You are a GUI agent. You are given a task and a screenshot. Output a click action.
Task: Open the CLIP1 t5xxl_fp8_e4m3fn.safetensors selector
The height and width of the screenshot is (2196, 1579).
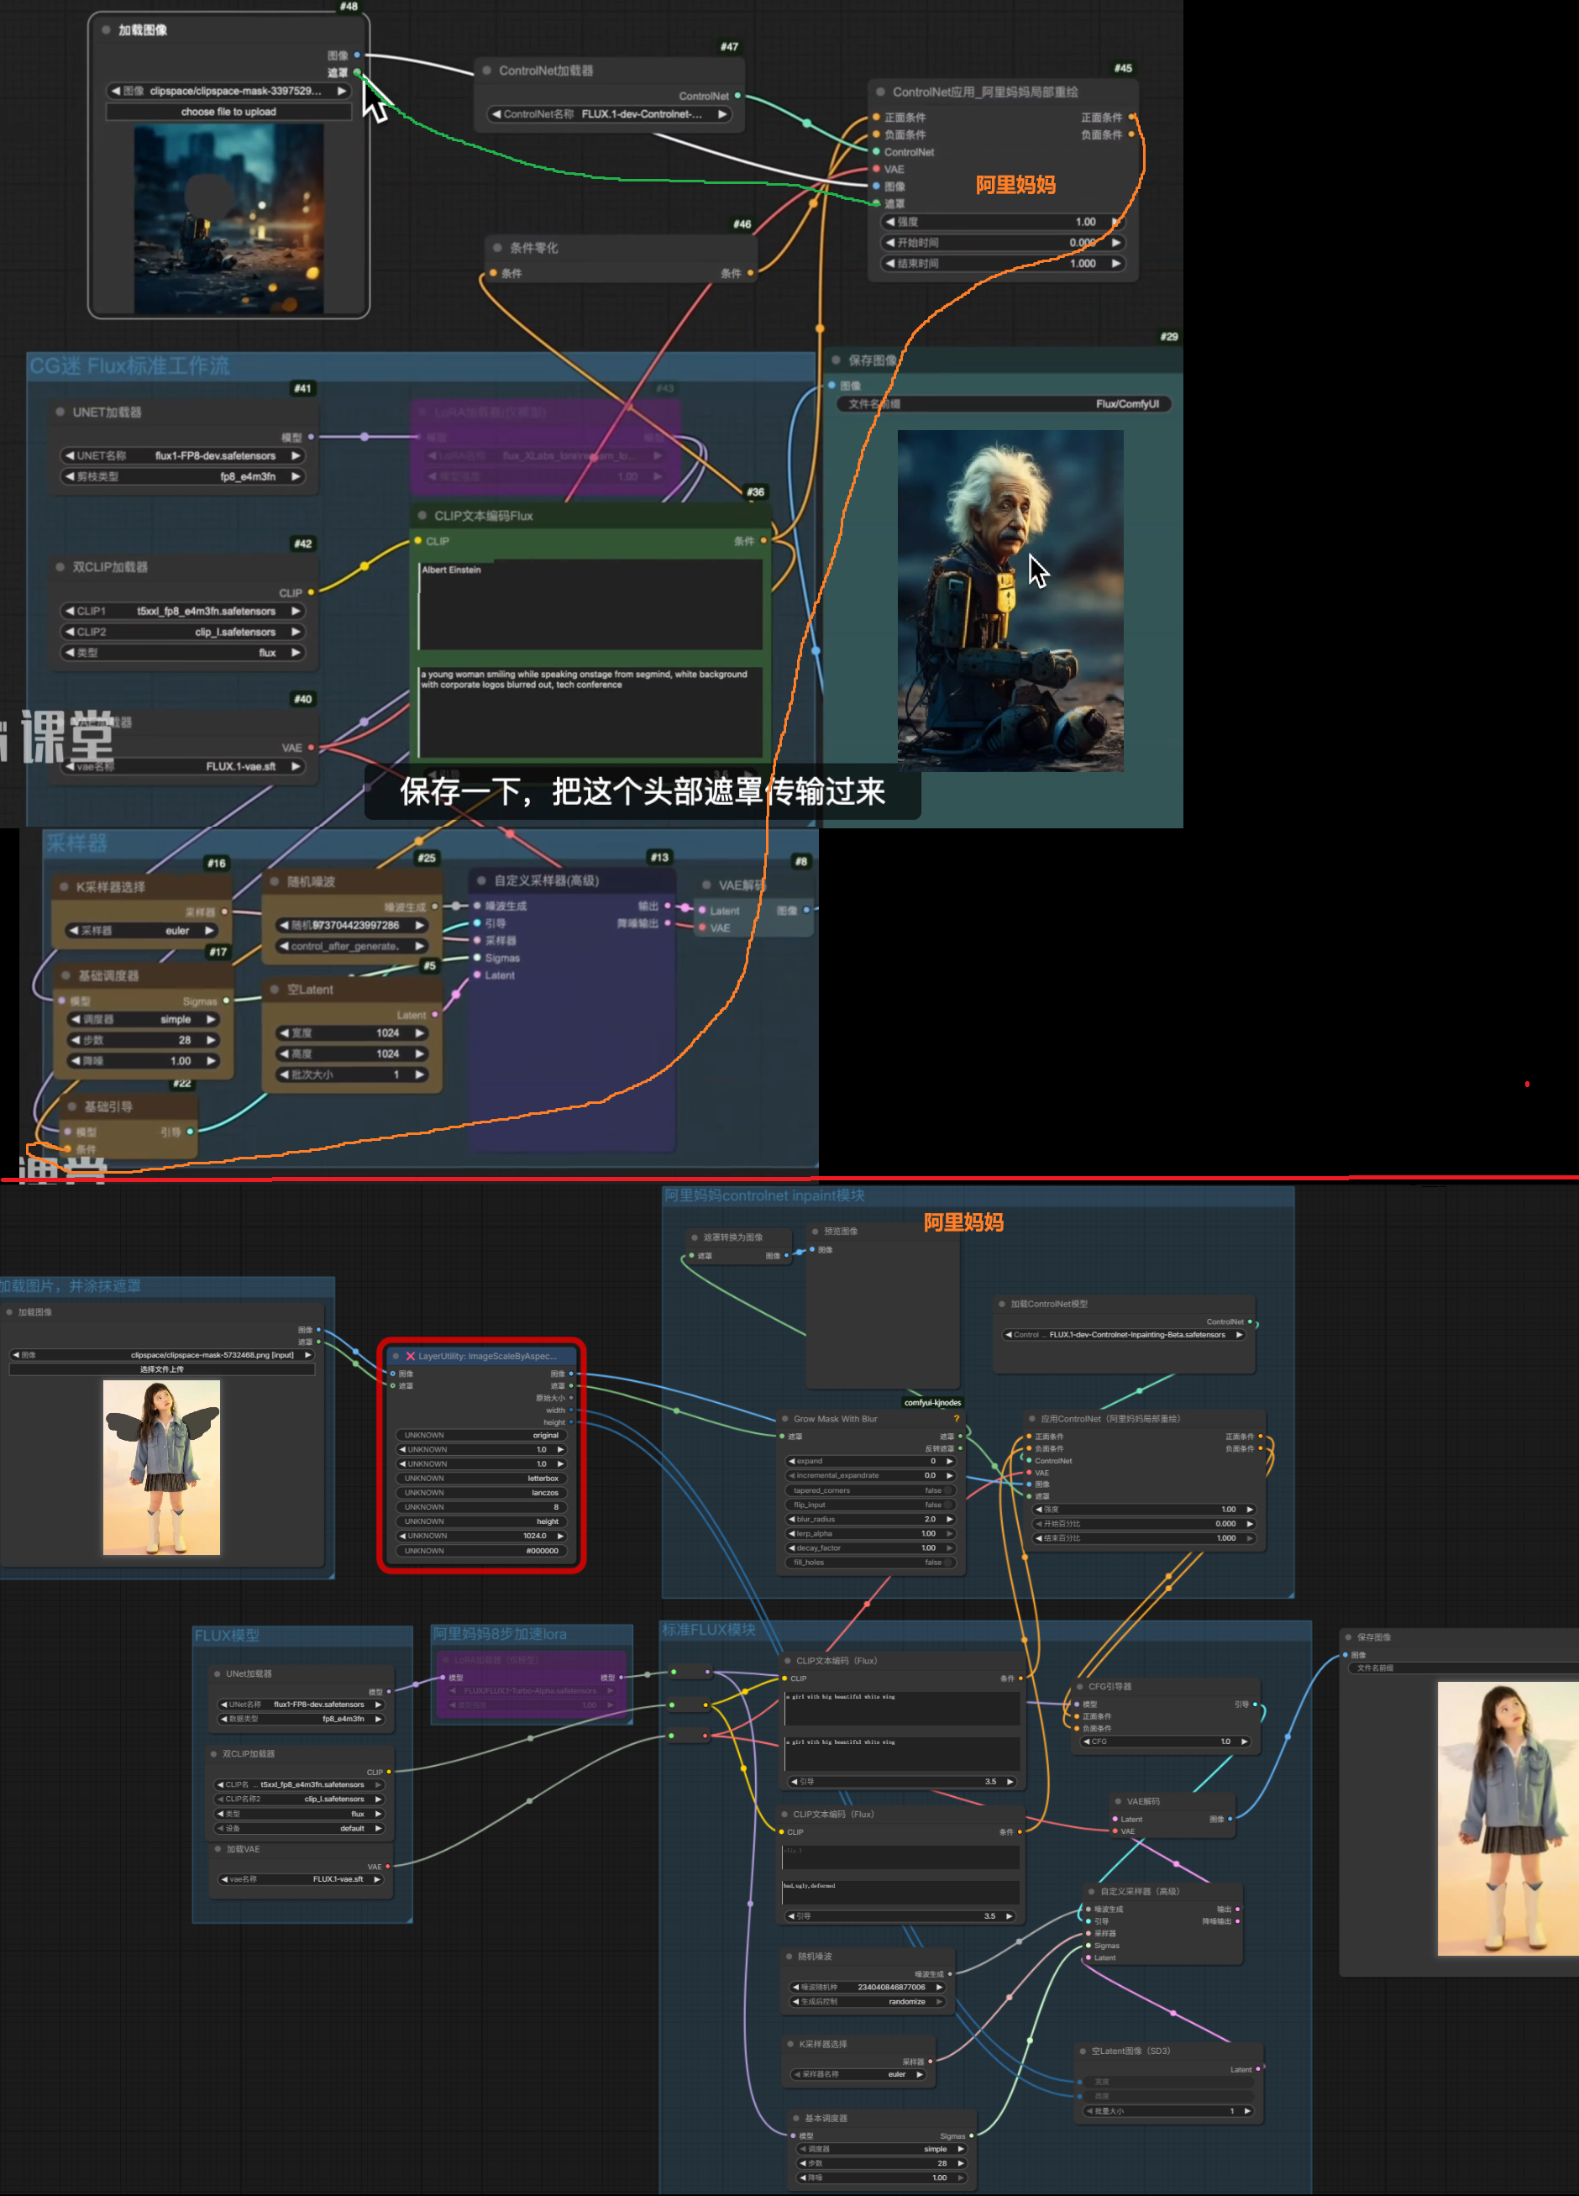[183, 611]
